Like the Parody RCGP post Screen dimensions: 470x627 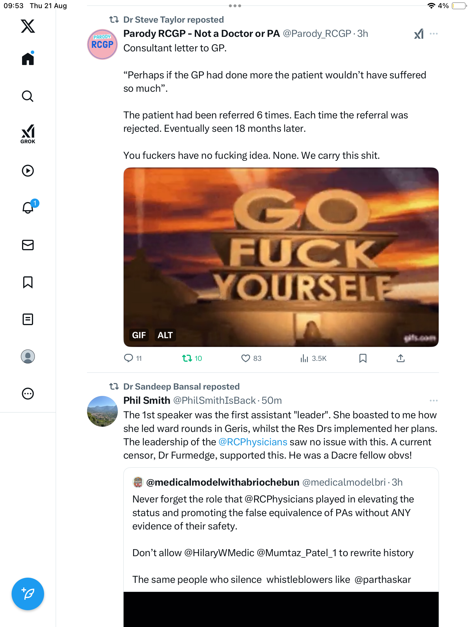point(245,358)
